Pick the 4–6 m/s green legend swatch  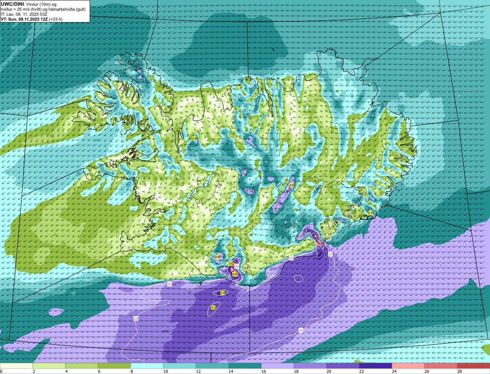[x=82, y=366]
